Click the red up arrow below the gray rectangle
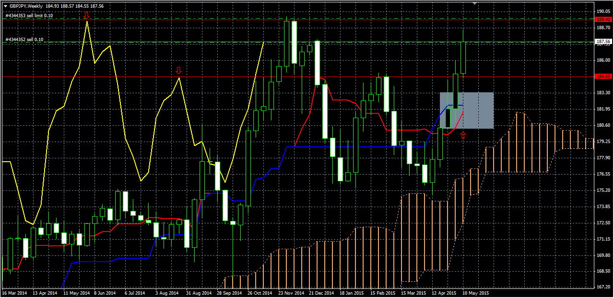The width and height of the screenshot is (614, 298). [463, 135]
